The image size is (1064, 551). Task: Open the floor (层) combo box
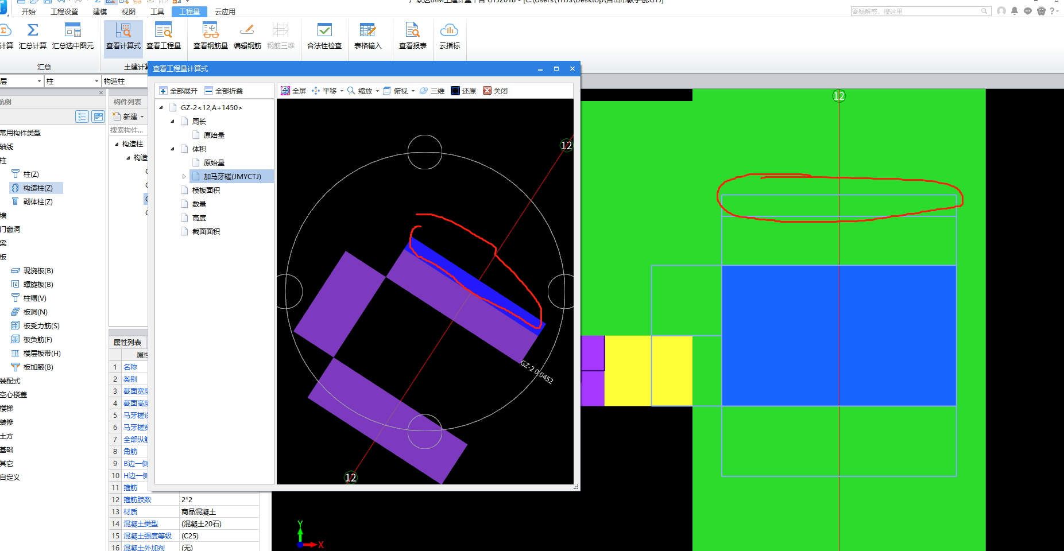[x=21, y=82]
